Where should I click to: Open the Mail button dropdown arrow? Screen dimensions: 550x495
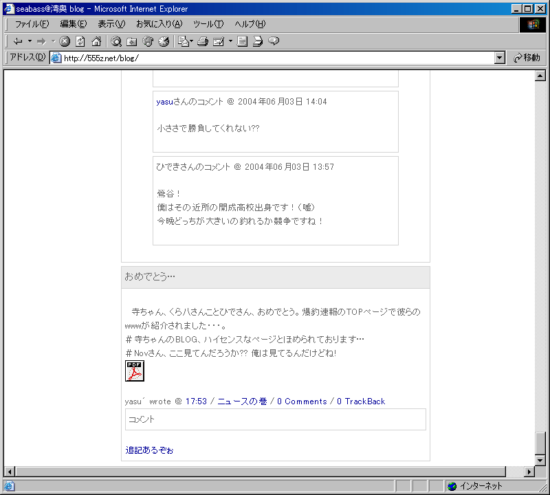(192, 41)
